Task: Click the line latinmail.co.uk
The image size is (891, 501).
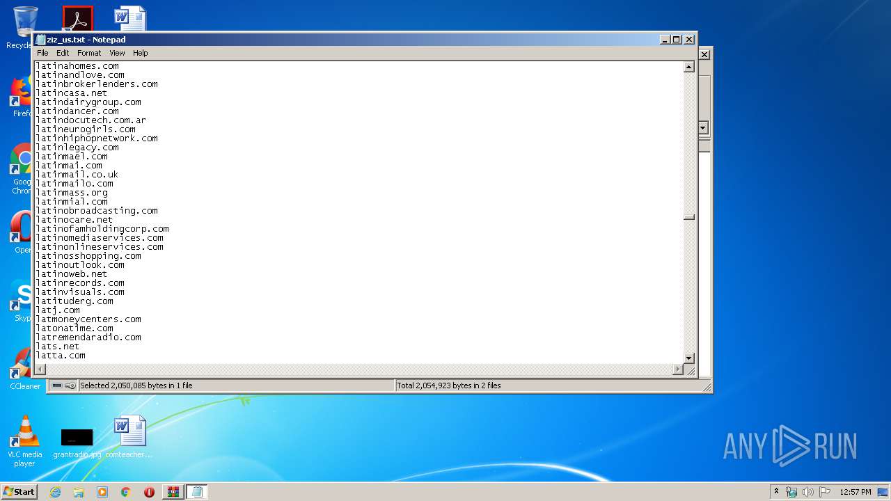Action: pyautogui.click(x=77, y=175)
